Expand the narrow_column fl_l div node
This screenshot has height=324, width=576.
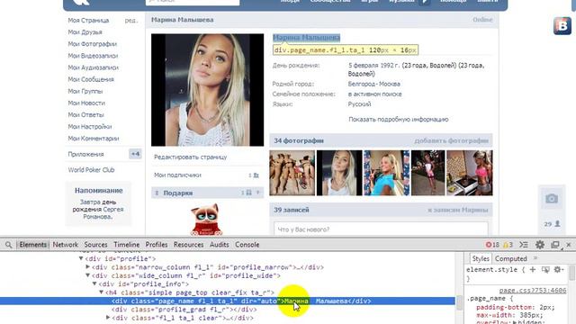(x=88, y=267)
